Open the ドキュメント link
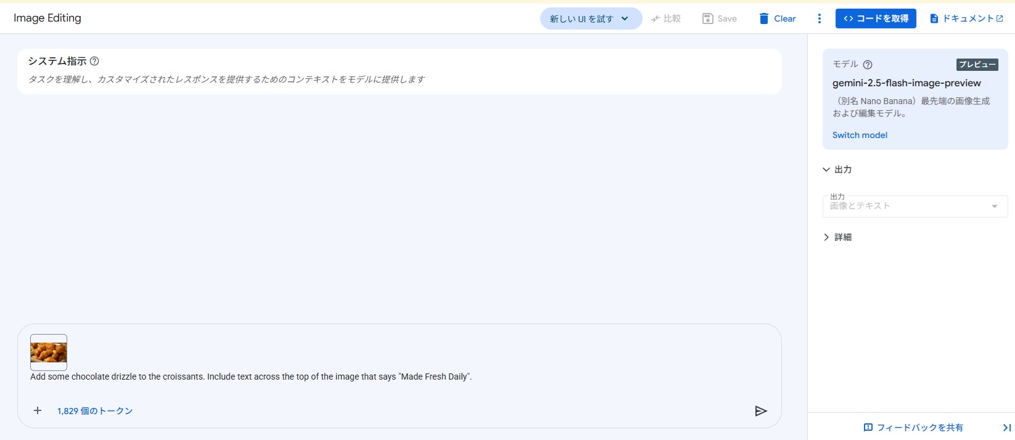Screen dimensions: 1015x440 point(966,18)
